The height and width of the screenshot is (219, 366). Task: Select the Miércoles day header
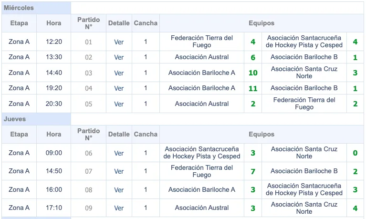pyautogui.click(x=19, y=8)
